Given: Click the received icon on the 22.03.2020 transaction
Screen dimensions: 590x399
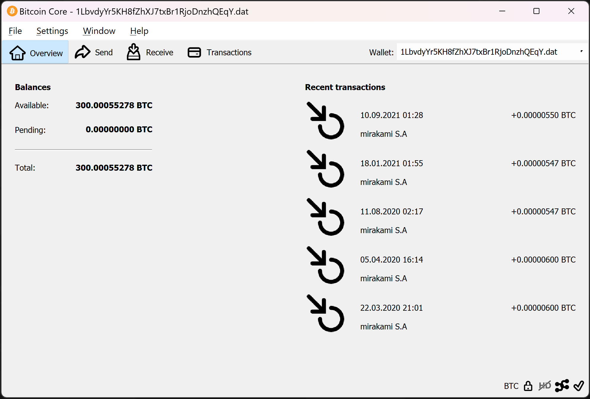Looking at the screenshot, I should [x=325, y=313].
